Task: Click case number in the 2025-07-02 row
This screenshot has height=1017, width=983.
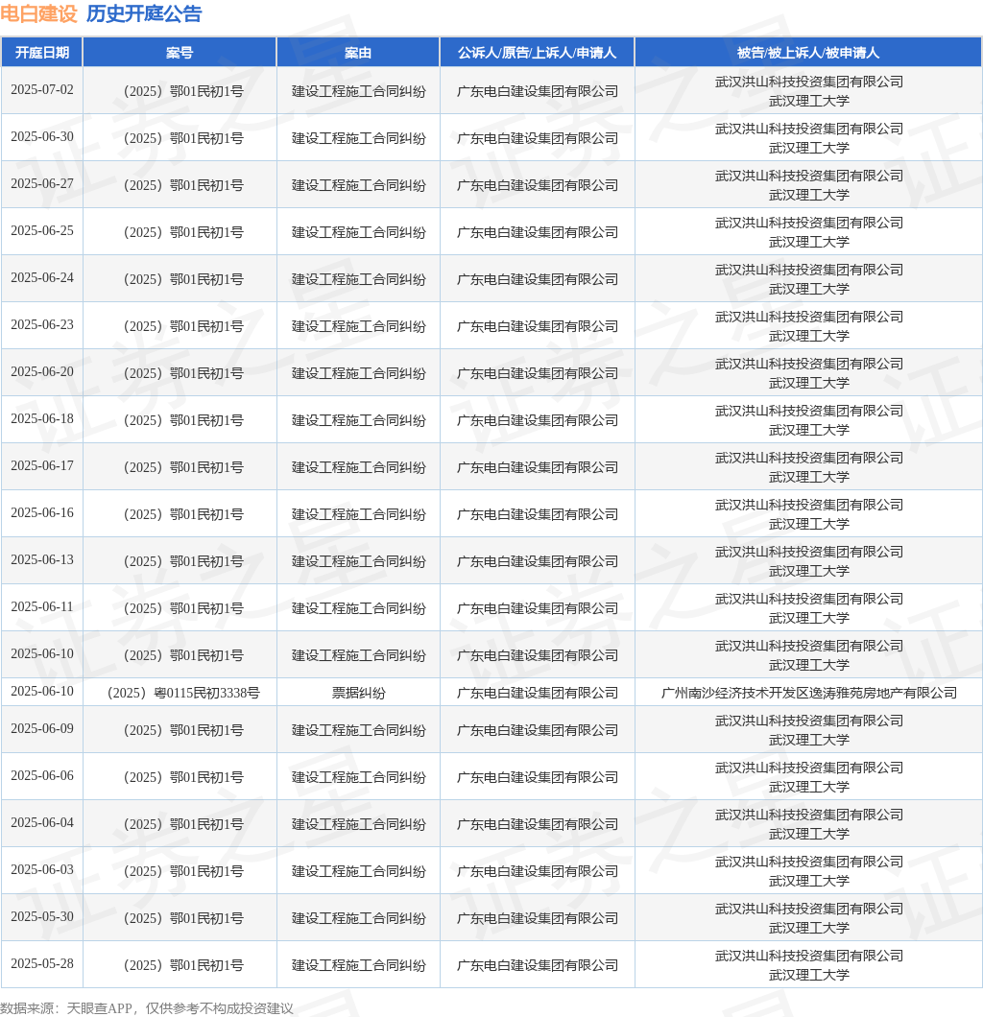Action: 181,91
